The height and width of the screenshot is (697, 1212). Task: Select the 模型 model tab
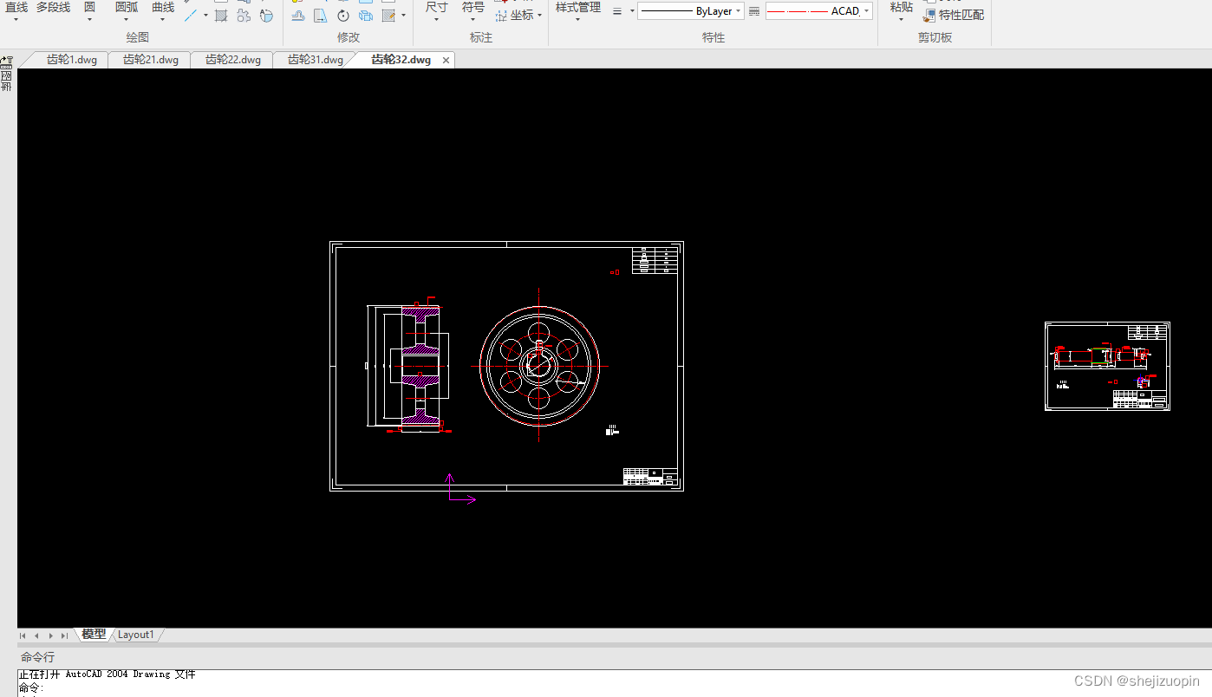tap(94, 635)
